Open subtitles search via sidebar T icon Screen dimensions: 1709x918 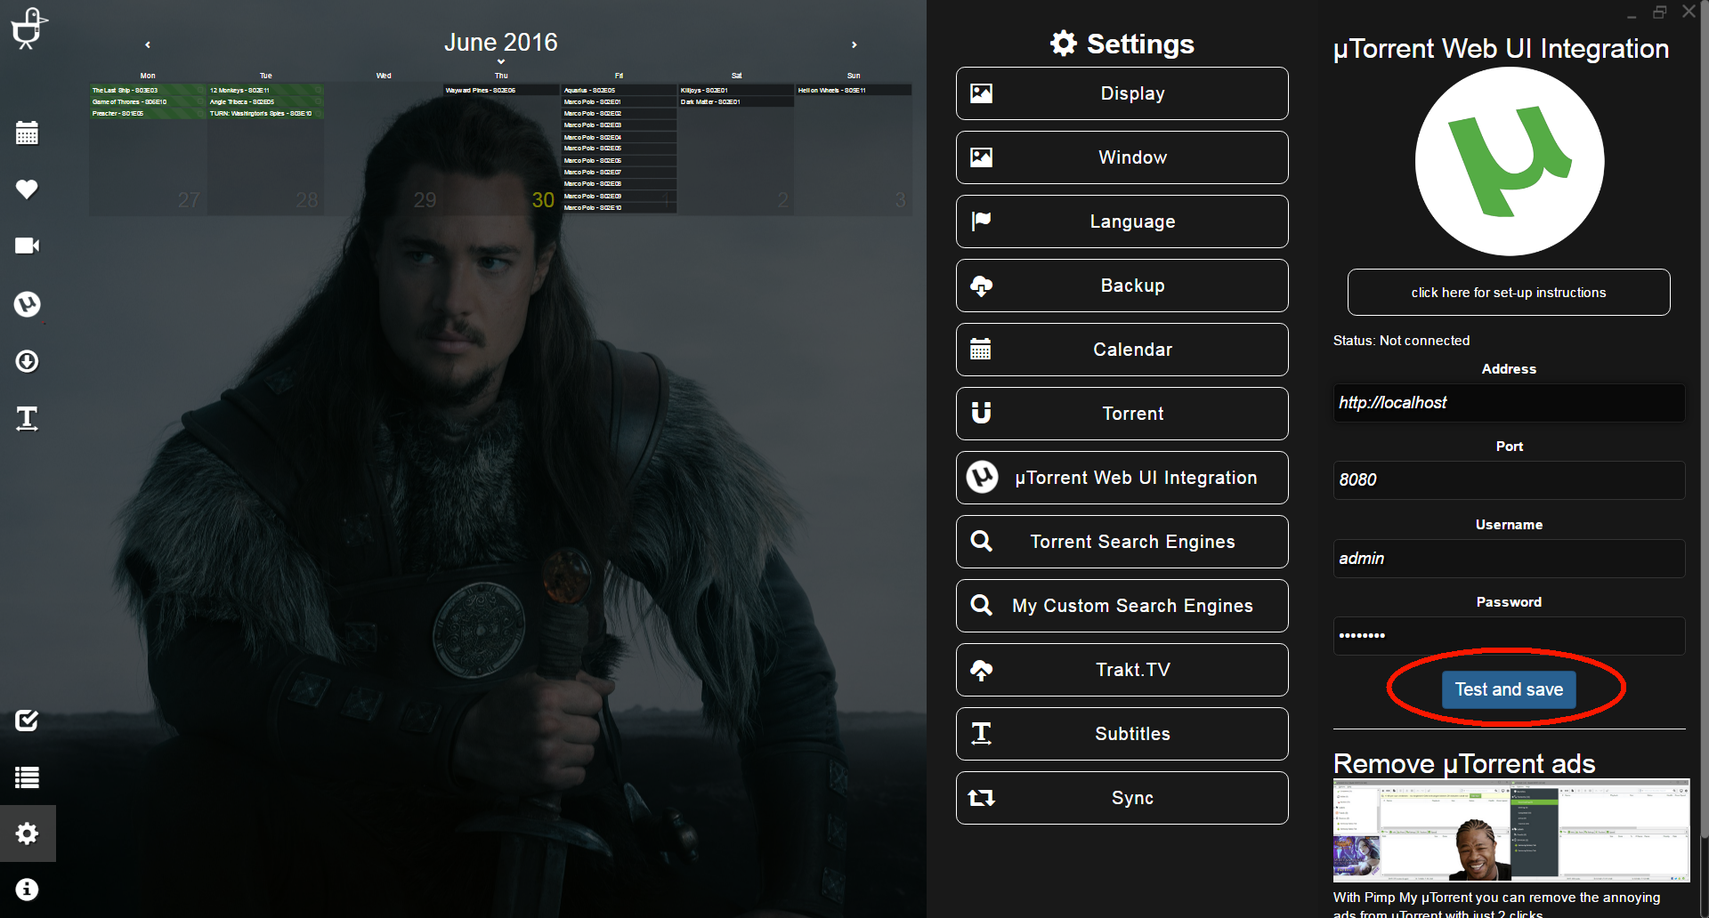point(27,418)
